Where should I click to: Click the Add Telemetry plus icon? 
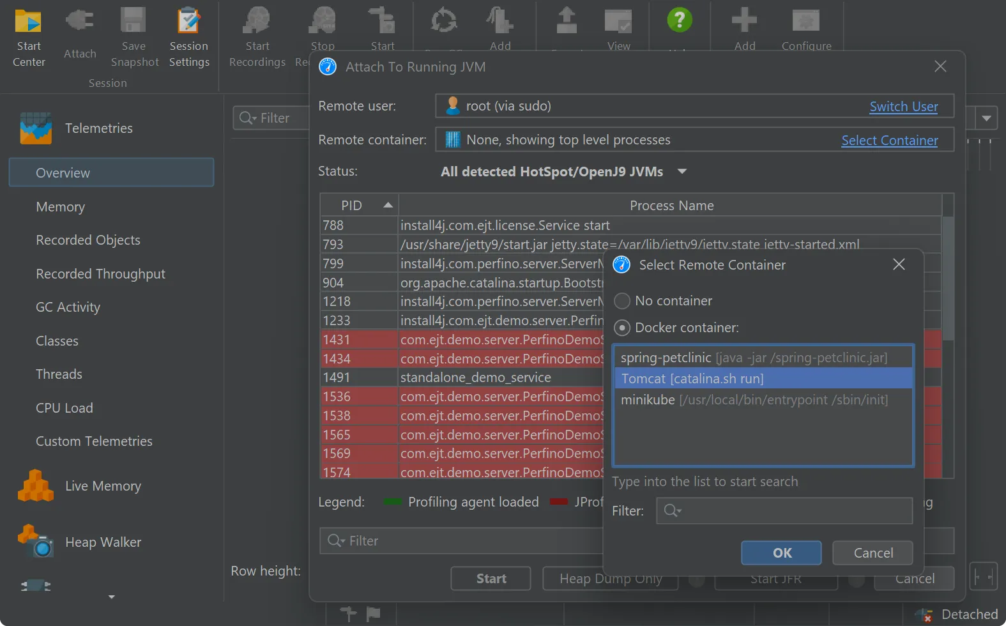click(744, 20)
